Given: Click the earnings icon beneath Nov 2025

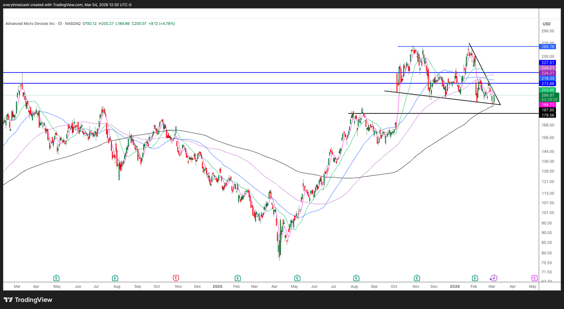Looking at the screenshot, I should (416, 278).
